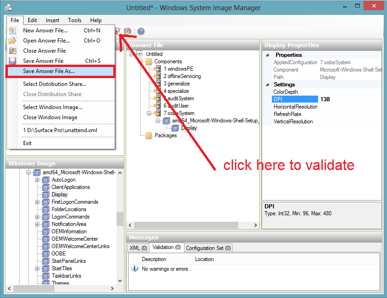Click the Validate Answer File toolbar icon
This screenshot has height=298, width=387.
click(118, 31)
